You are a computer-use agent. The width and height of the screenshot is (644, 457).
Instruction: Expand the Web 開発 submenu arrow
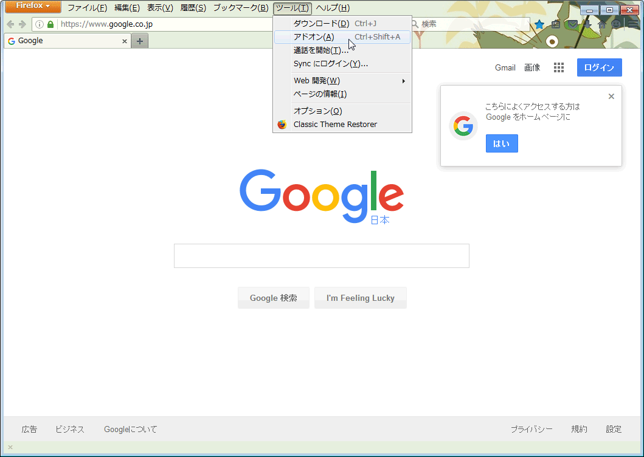[404, 81]
